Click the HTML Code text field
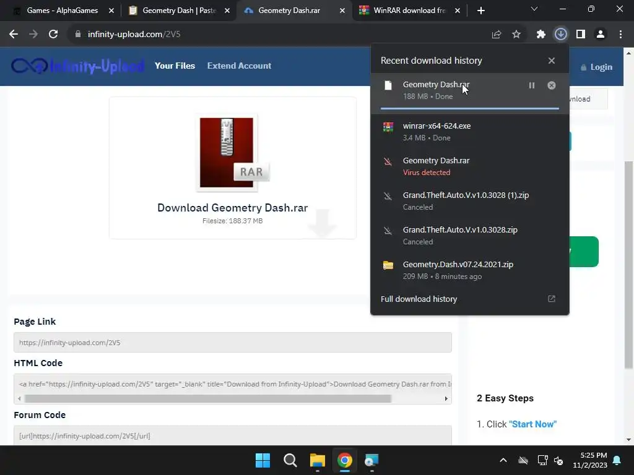 point(233,384)
